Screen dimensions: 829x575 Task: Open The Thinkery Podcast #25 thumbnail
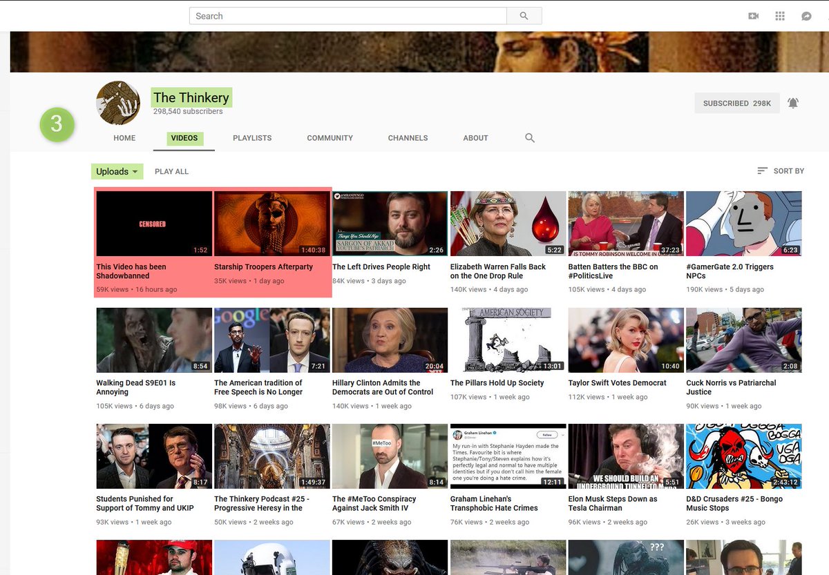point(272,456)
